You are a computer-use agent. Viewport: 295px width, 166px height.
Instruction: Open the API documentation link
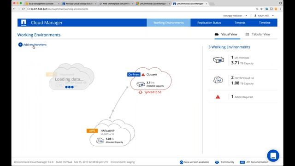(x=257, y=162)
